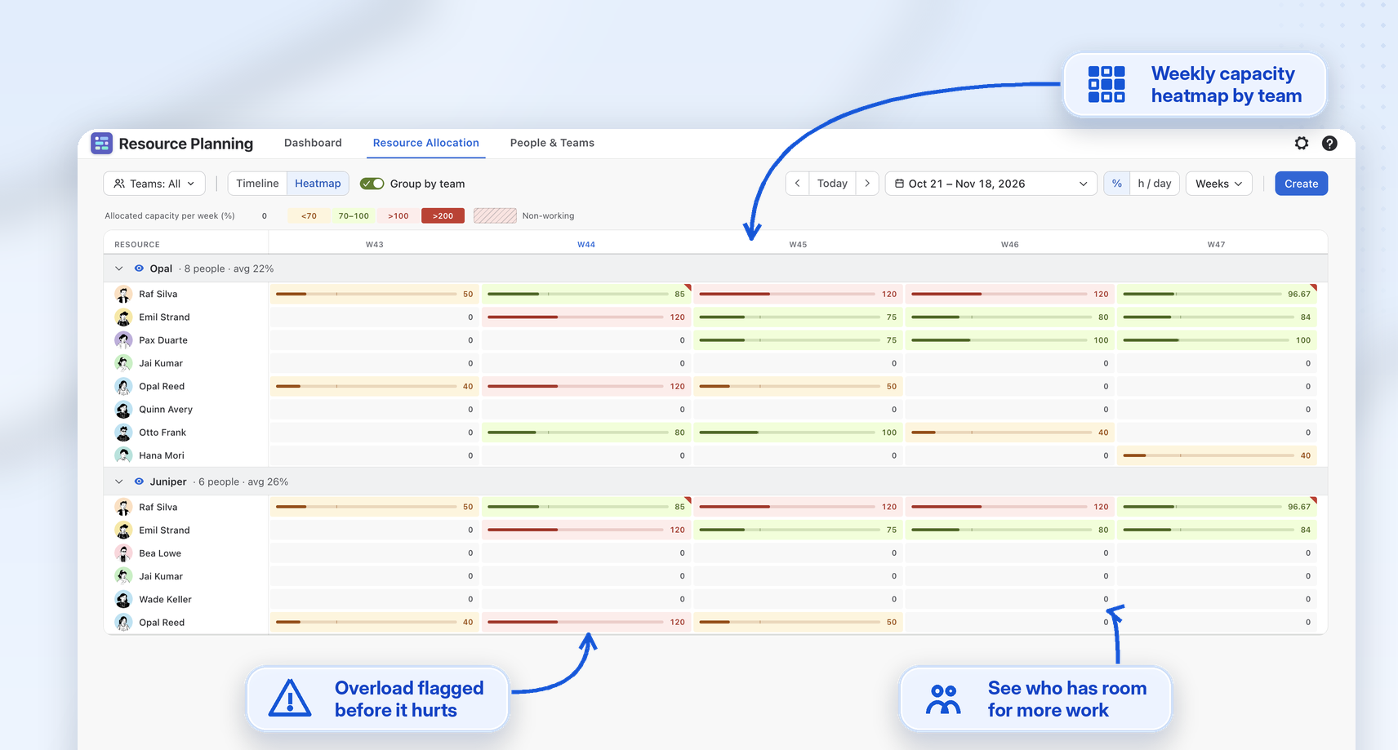Viewport: 1398px width, 750px height.
Task: Open the People & Teams tab
Action: coord(552,143)
